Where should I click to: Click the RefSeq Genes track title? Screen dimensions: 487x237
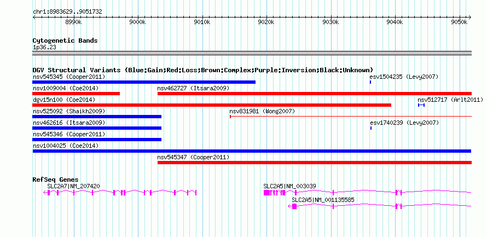pos(55,180)
